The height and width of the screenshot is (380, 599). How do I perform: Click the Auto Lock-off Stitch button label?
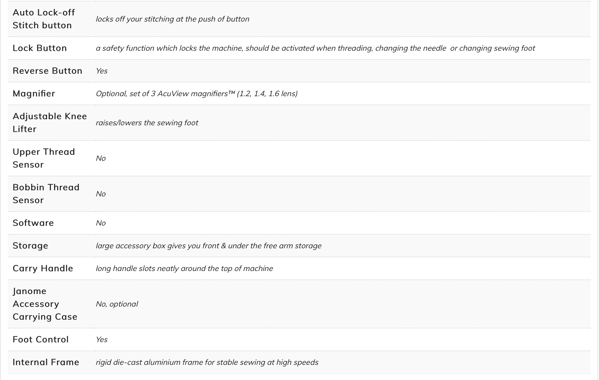click(x=44, y=19)
